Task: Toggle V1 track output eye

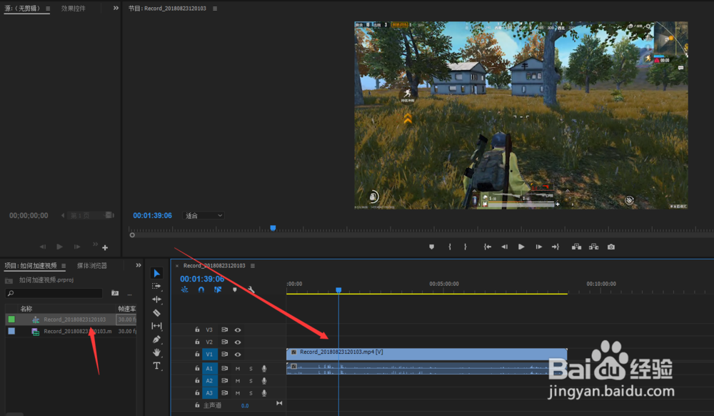Action: (x=238, y=355)
